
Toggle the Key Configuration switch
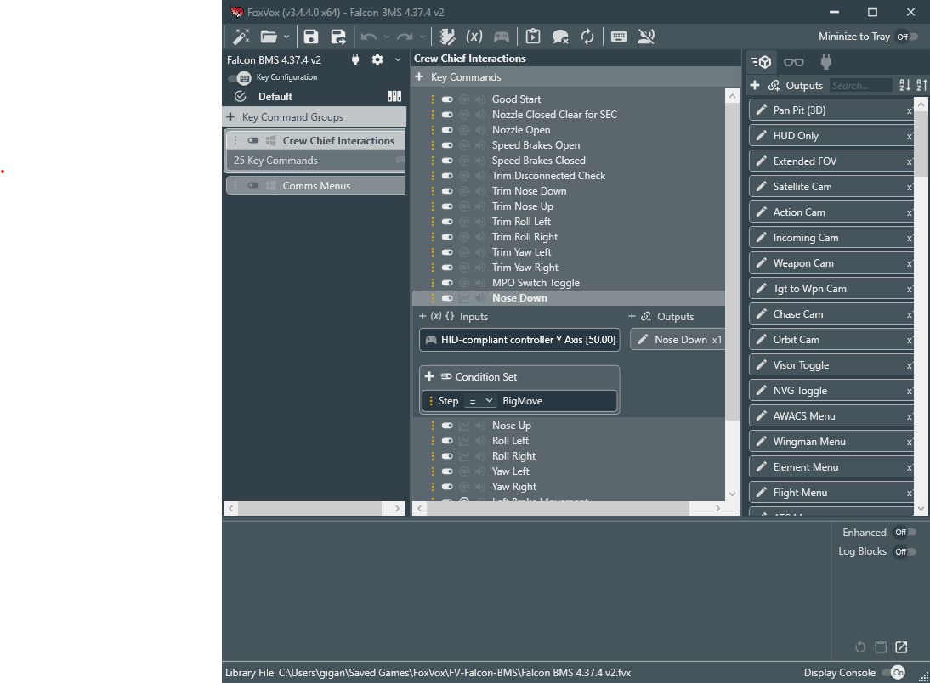tap(241, 77)
